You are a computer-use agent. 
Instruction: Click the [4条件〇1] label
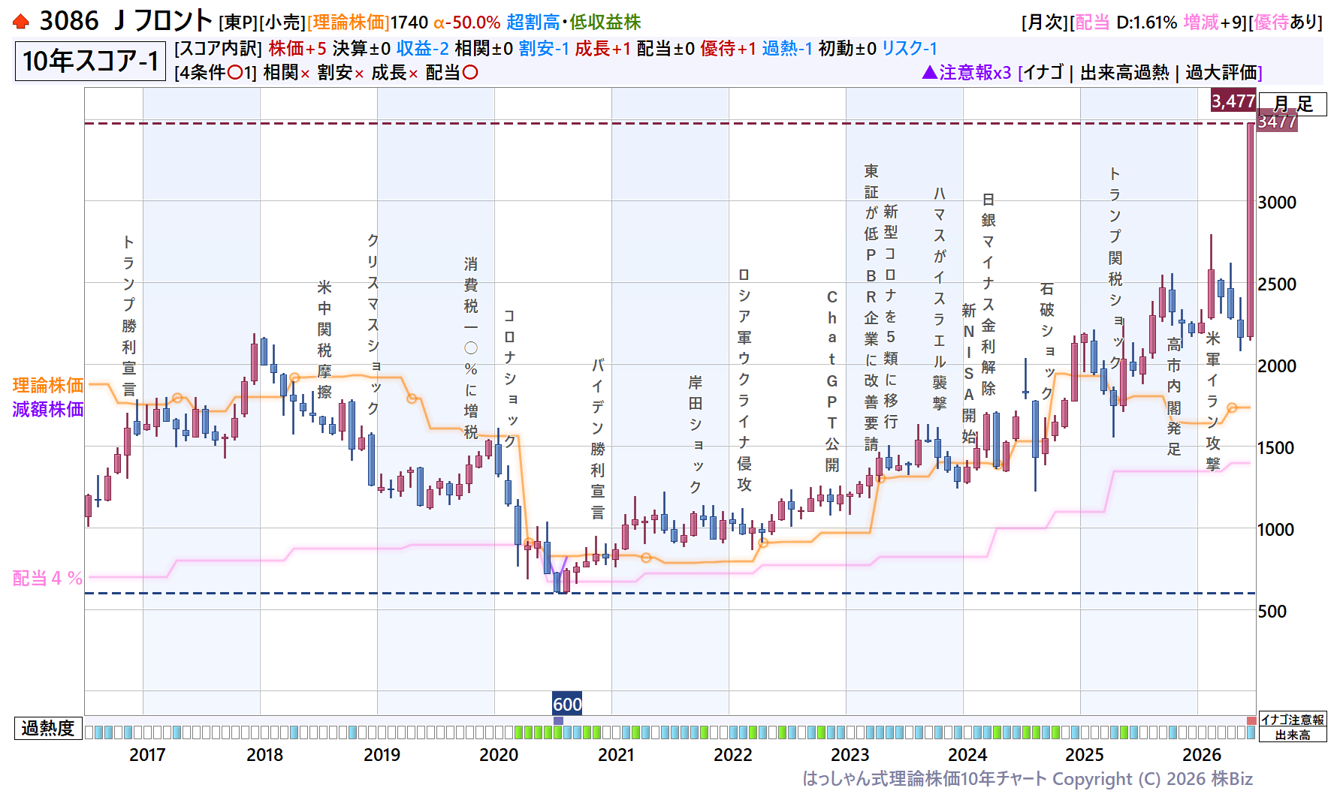tap(216, 73)
